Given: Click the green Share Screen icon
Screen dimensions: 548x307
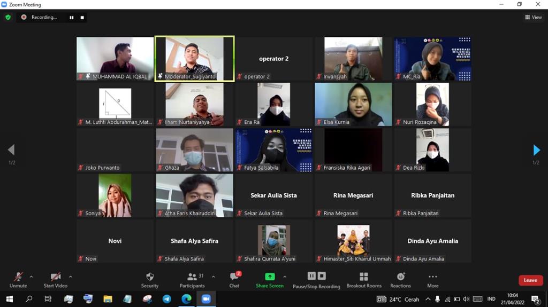Looking at the screenshot, I should (x=270, y=277).
